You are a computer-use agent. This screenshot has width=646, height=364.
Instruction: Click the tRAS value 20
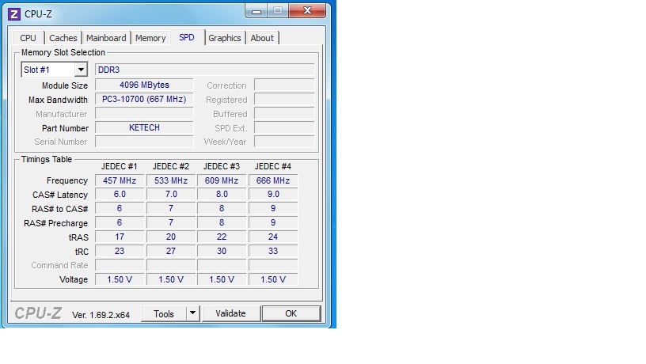pyautogui.click(x=171, y=237)
